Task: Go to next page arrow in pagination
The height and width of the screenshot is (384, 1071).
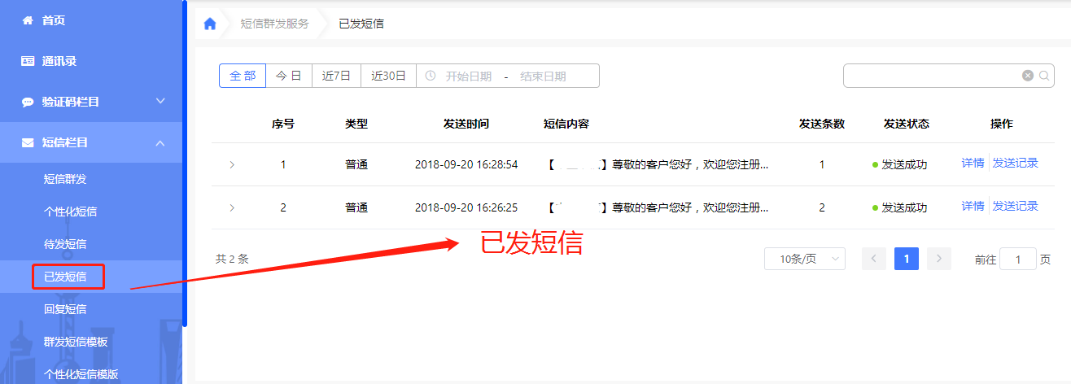Action: 938,259
